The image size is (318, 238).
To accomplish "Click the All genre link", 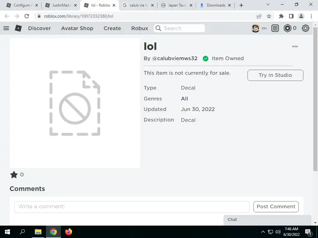I will coord(184,99).
